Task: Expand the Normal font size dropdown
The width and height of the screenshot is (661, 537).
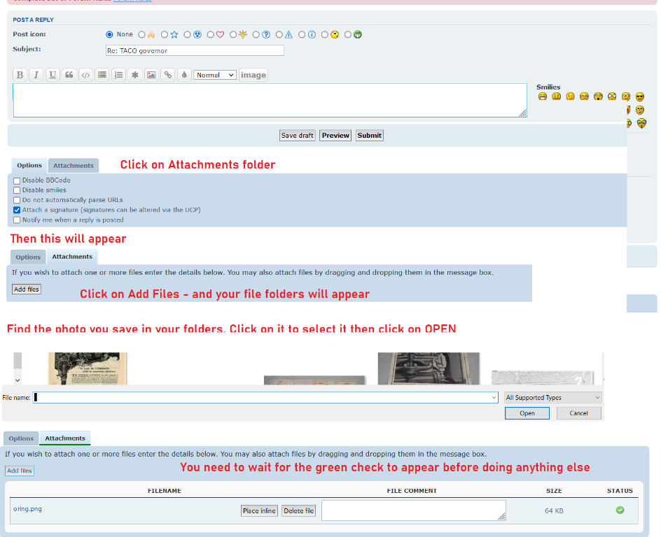Action: [x=215, y=76]
